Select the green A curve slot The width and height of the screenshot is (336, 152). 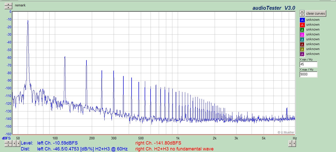coord(302,30)
